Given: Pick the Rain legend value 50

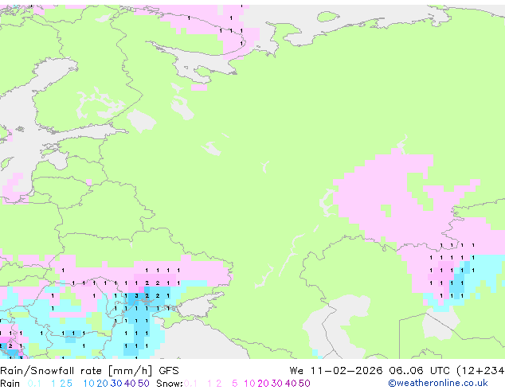Looking at the screenshot, I should pyautogui.click(x=143, y=384).
